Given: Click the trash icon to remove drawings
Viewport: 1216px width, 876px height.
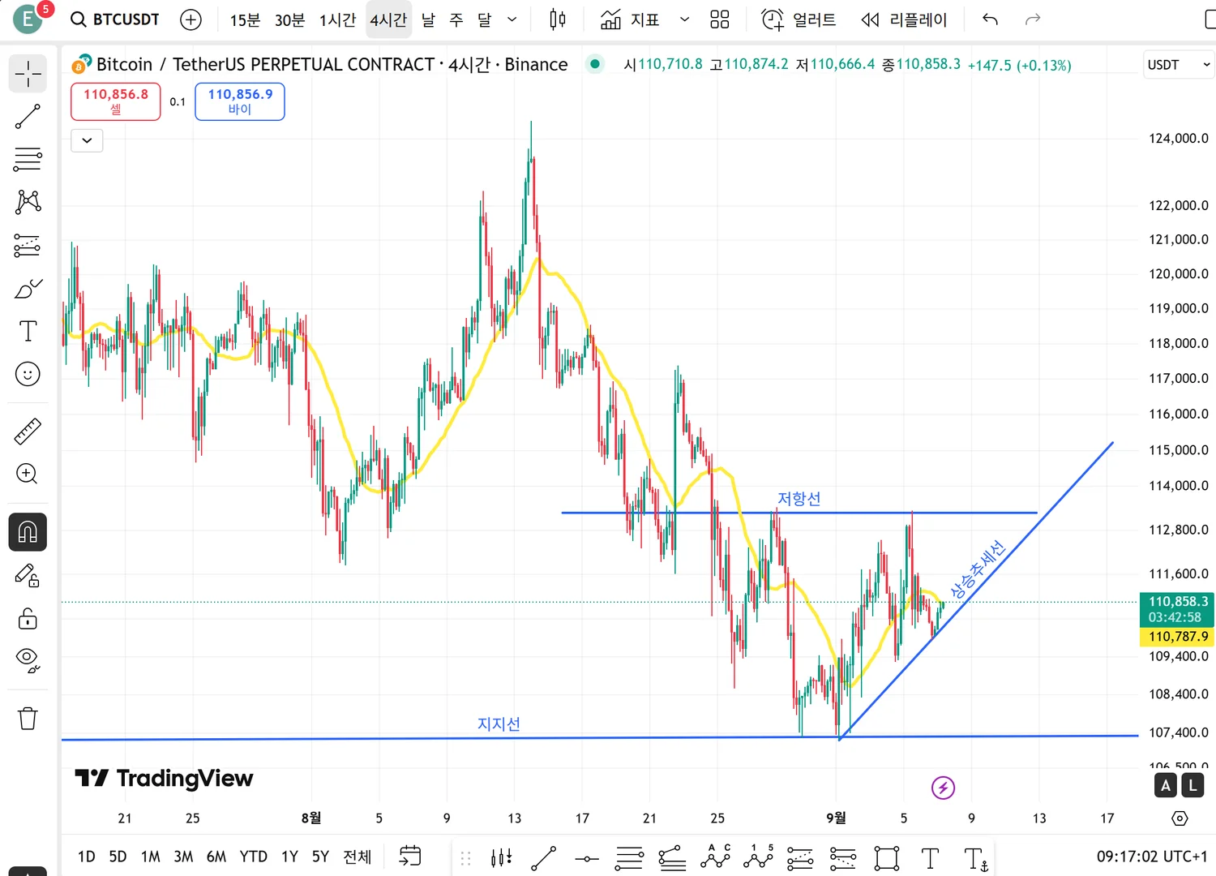Looking at the screenshot, I should (28, 718).
